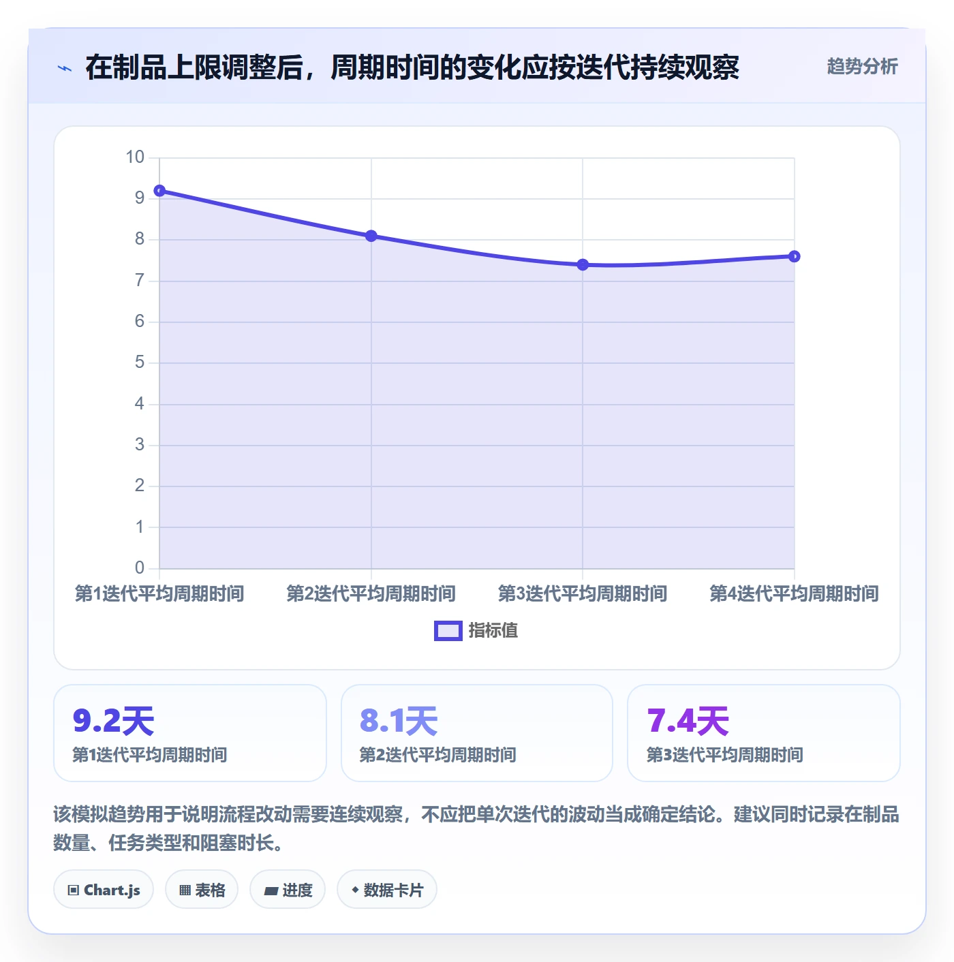Click the 7.4天 metric card value
Image resolution: width=954 pixels, height=962 pixels.
(x=688, y=721)
